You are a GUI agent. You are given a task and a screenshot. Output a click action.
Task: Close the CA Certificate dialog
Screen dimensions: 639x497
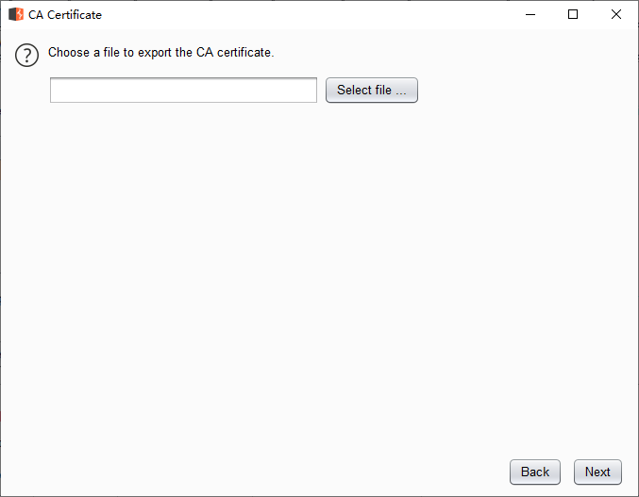[x=615, y=14]
